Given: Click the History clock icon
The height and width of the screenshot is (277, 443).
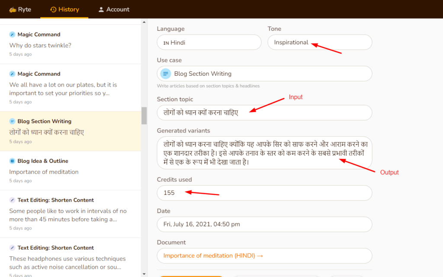Looking at the screenshot, I should (53, 10).
